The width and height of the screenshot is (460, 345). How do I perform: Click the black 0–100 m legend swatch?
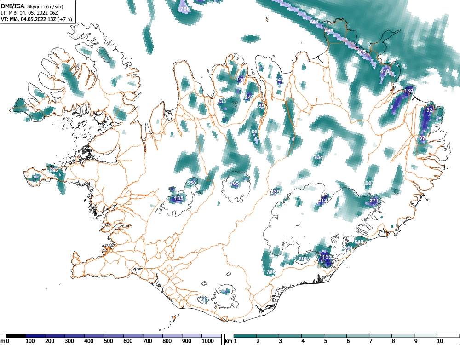tap(16, 336)
